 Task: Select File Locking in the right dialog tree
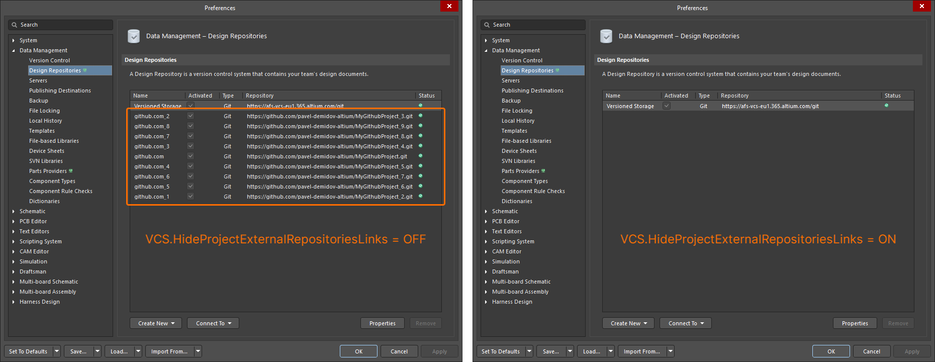click(x=517, y=111)
